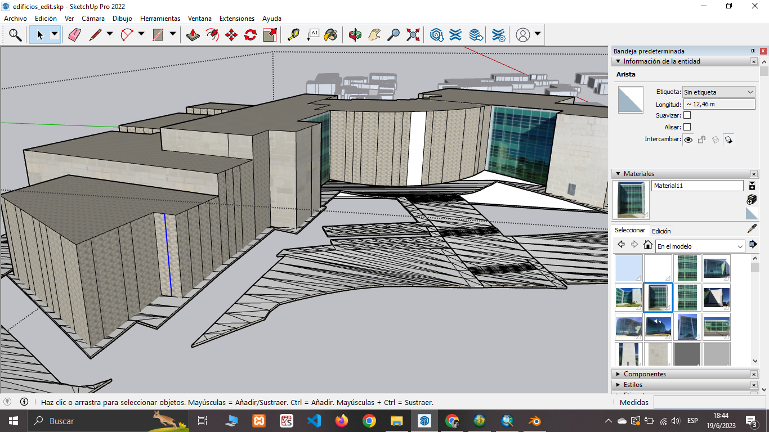Click the show secondary selection pane icon
The image size is (769, 432).
point(752,186)
